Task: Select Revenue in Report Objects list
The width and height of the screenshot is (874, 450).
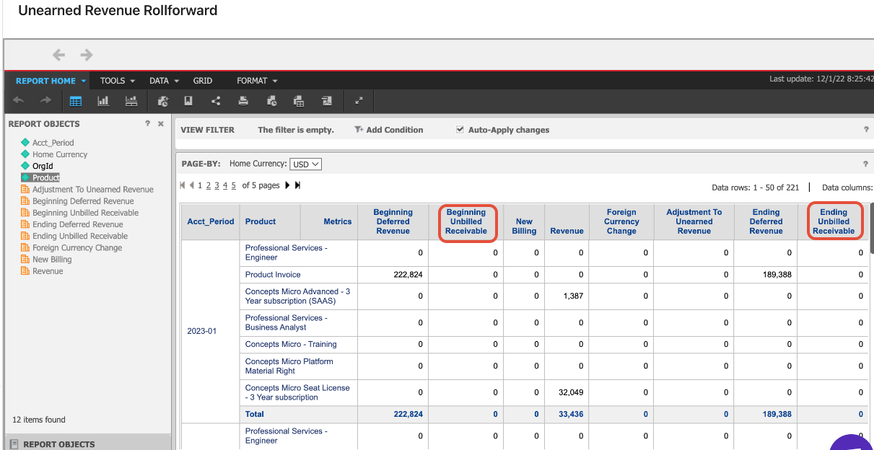Action: 48,271
